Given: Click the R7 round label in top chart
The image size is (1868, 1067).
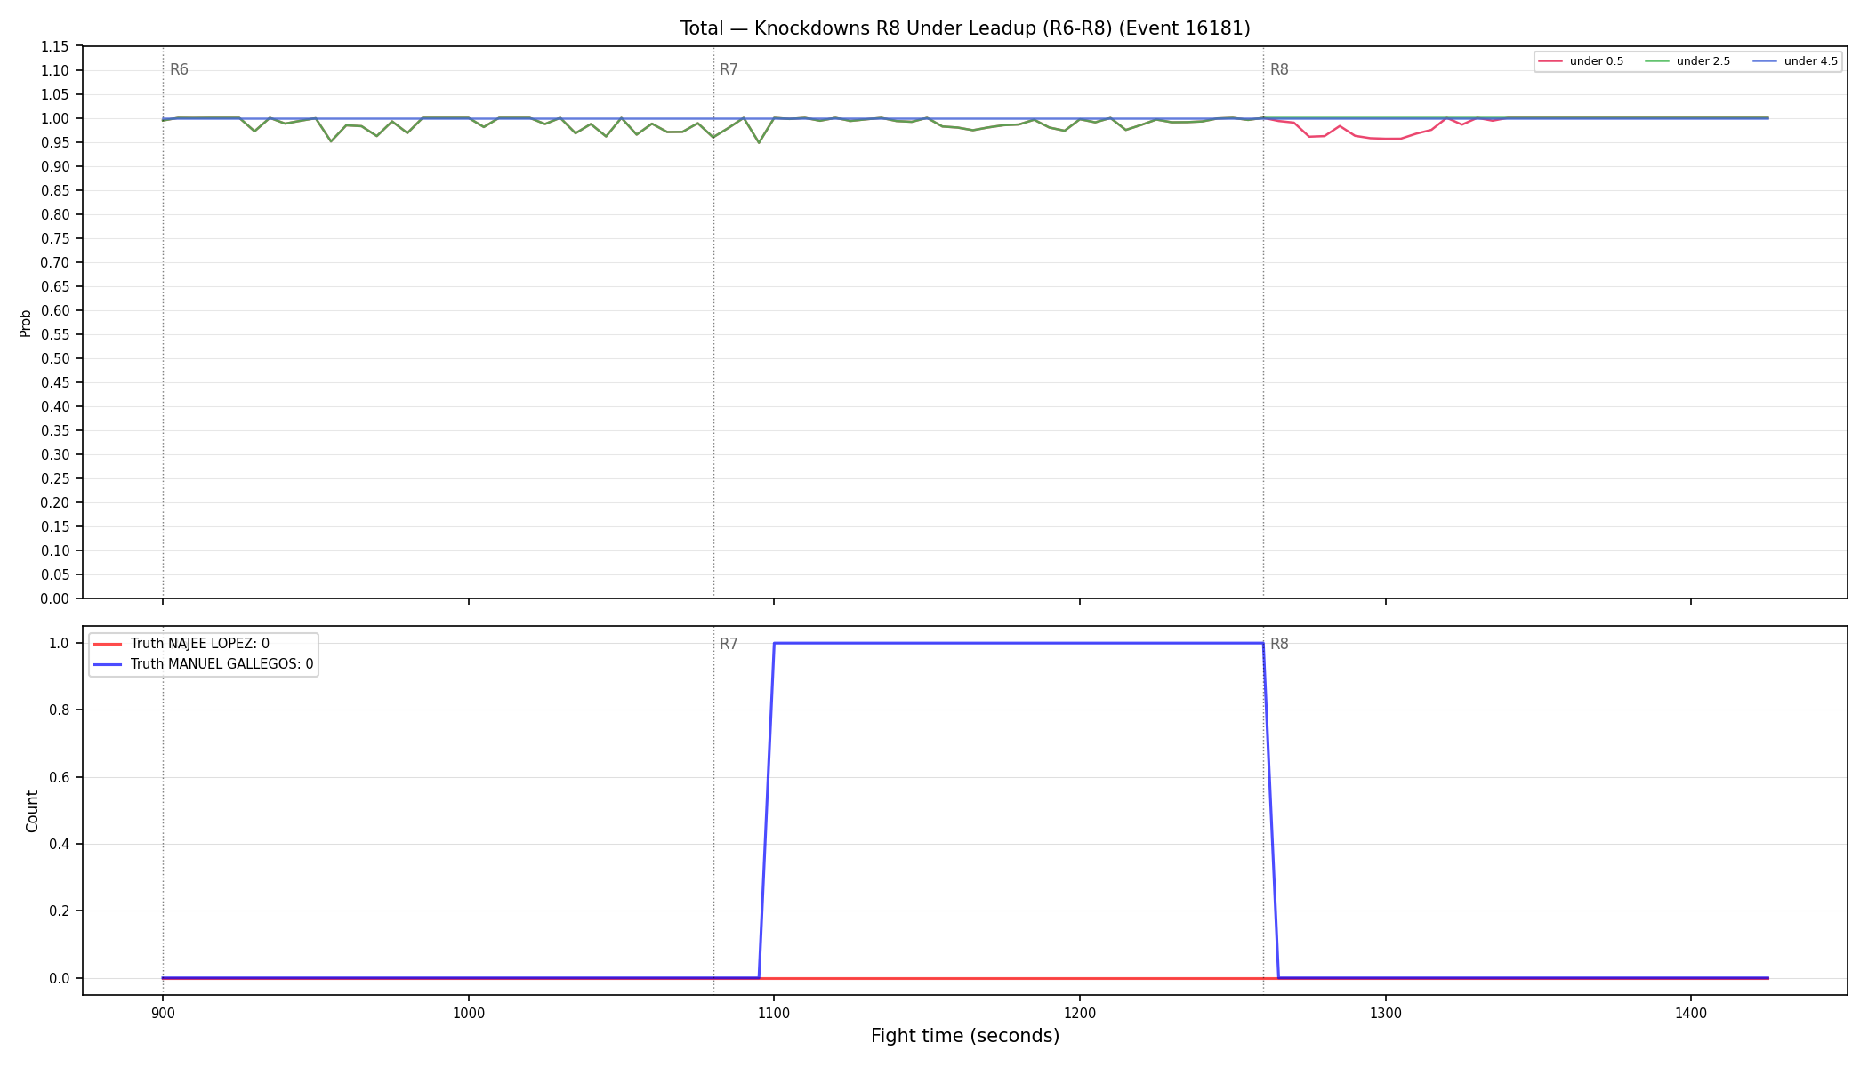Looking at the screenshot, I should tap(729, 70).
